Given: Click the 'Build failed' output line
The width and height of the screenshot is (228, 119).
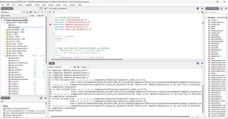Looking at the screenshot, I should click(x=55, y=110).
